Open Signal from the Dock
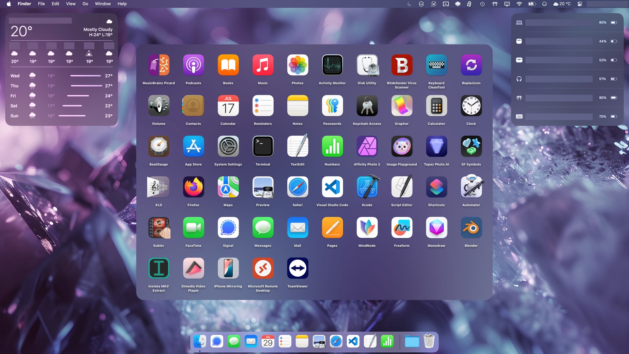The height and width of the screenshot is (354, 629). point(217,341)
